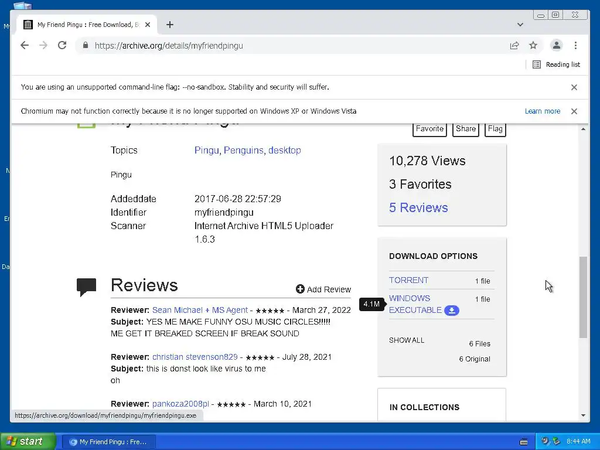Viewport: 600px width, 450px height.
Task: Open the Penguins topic link
Action: click(243, 150)
